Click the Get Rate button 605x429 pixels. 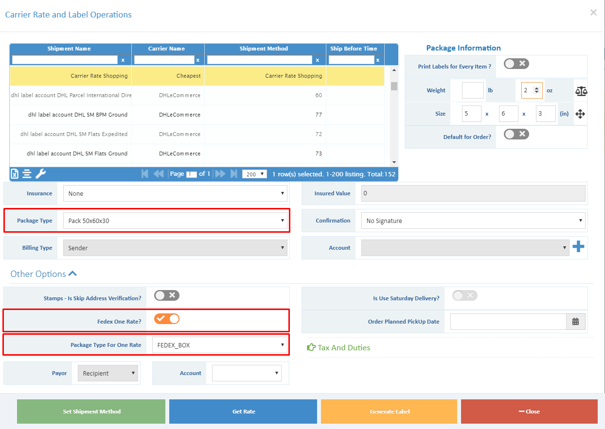(243, 411)
